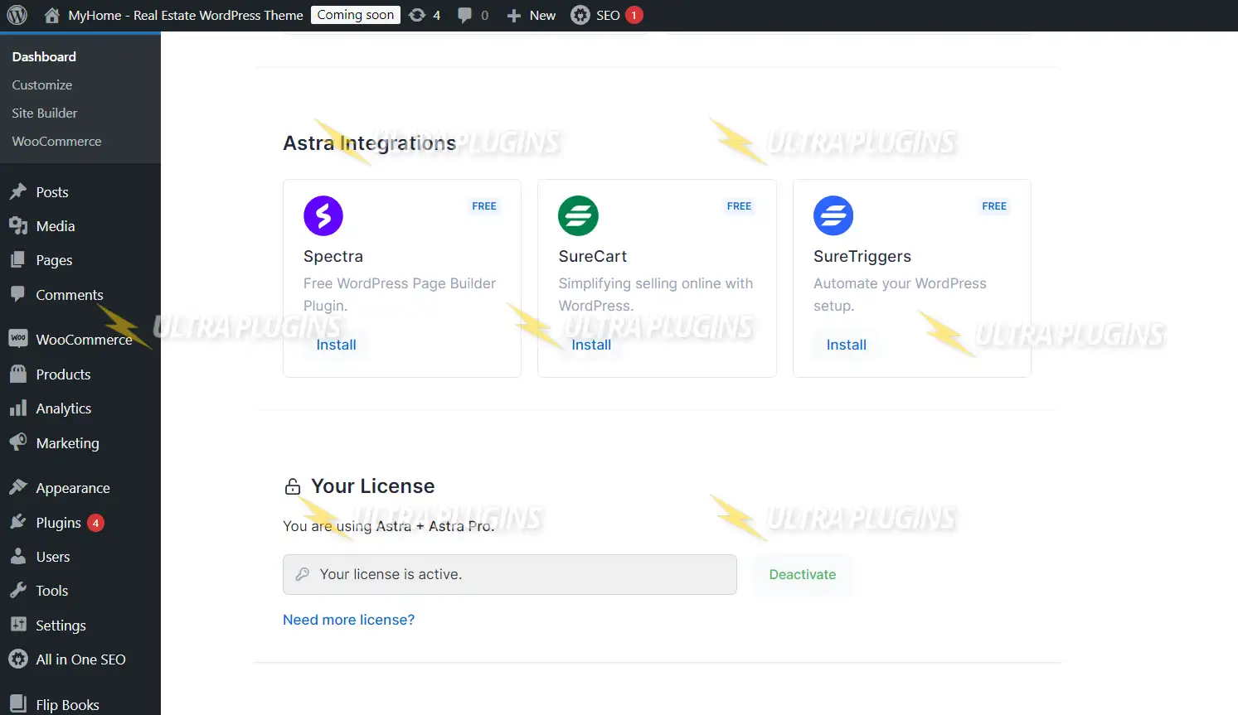Viewport: 1238px width, 715px height.
Task: Click the Plugins plug icon
Action: (18, 522)
